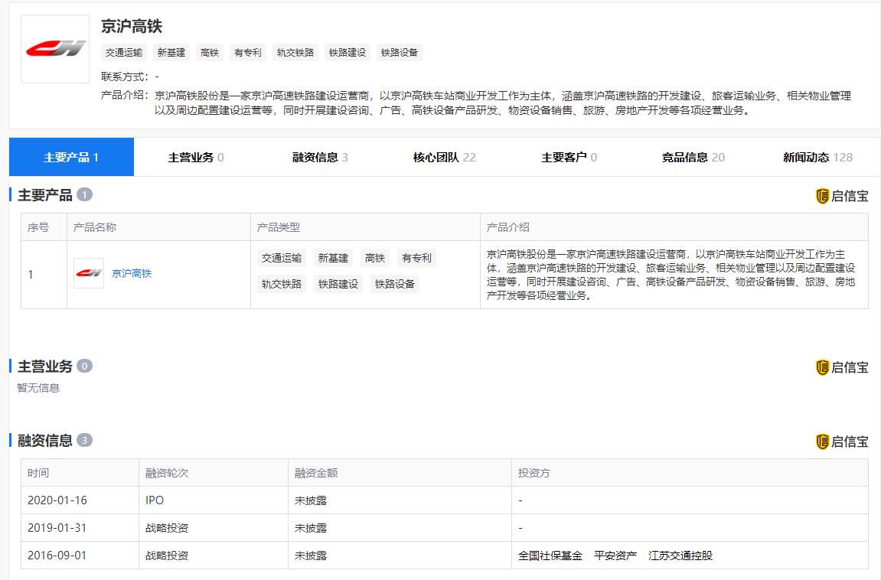
Task: Switch to the 主营业务 tab
Action: 196,157
